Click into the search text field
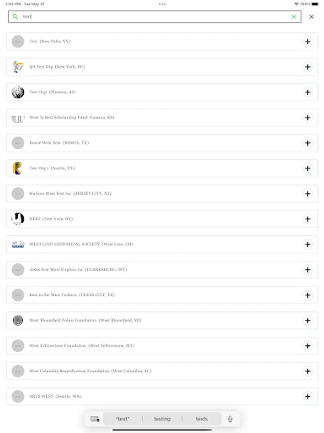The height and width of the screenshot is (433, 324). (154, 17)
